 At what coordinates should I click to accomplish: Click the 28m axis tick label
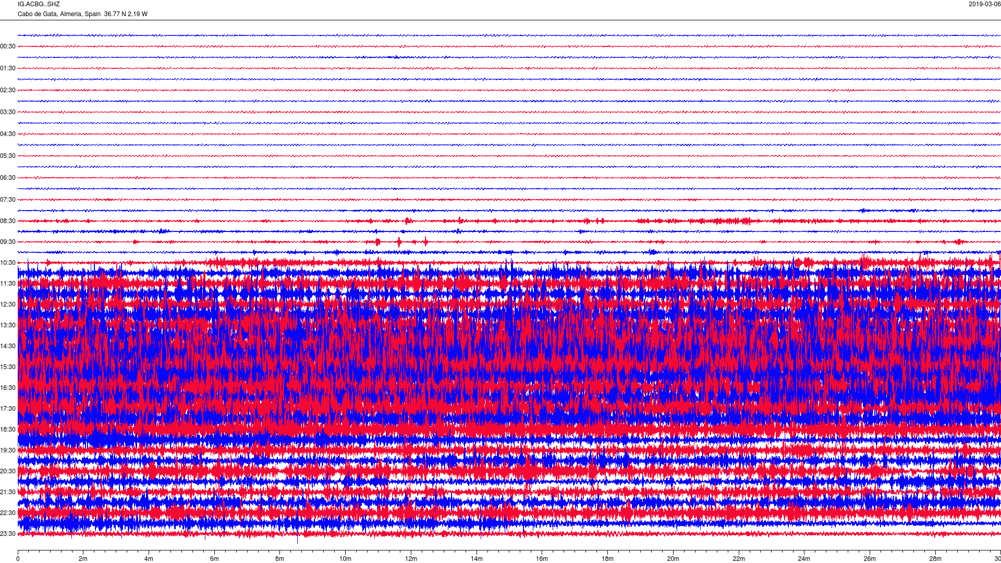pyautogui.click(x=935, y=559)
